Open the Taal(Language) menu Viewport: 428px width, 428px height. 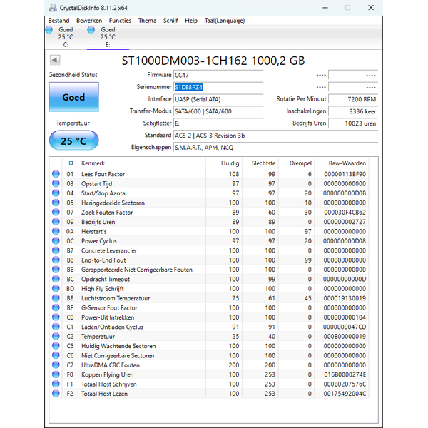225,21
